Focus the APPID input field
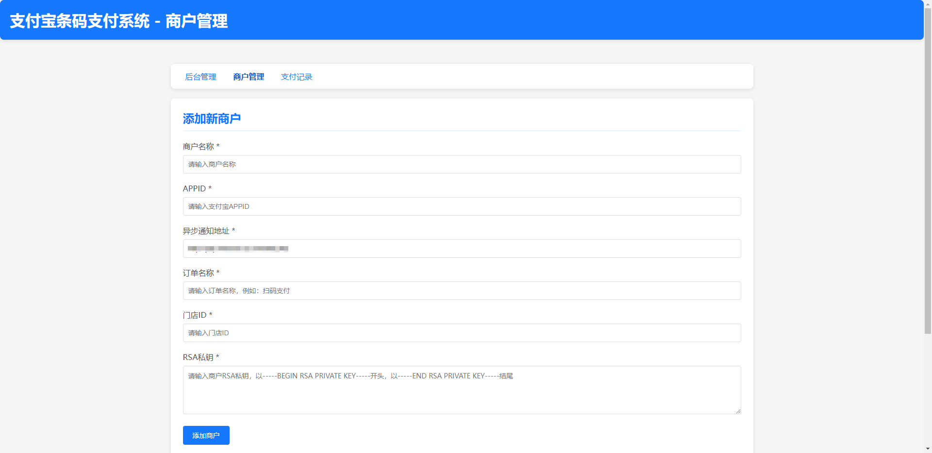Screen dimensions: 932x453 tap(461, 206)
